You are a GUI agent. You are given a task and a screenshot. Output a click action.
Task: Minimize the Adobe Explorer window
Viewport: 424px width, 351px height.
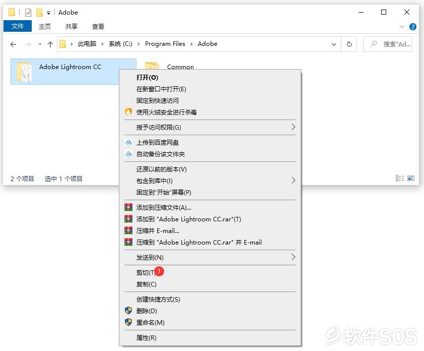coord(361,12)
